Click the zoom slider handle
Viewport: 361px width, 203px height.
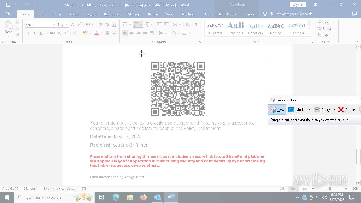(x=330, y=189)
